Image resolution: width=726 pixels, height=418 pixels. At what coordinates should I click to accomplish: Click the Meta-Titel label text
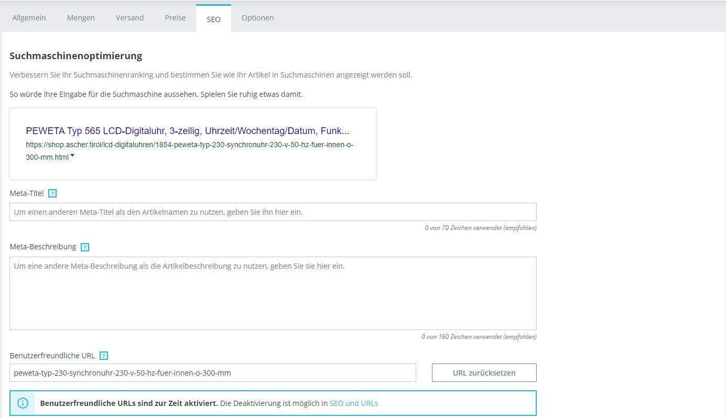(x=27, y=193)
